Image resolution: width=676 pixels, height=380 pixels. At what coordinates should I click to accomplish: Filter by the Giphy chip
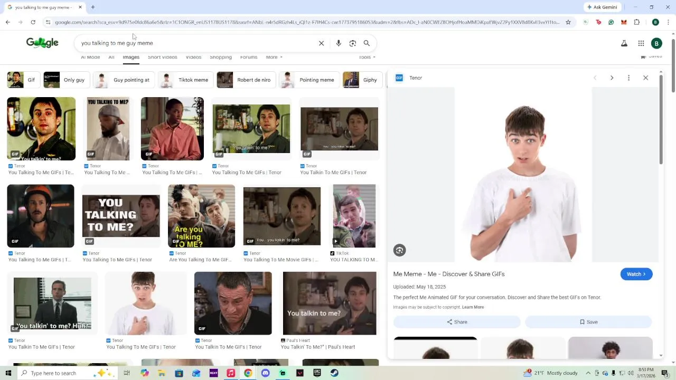362,80
